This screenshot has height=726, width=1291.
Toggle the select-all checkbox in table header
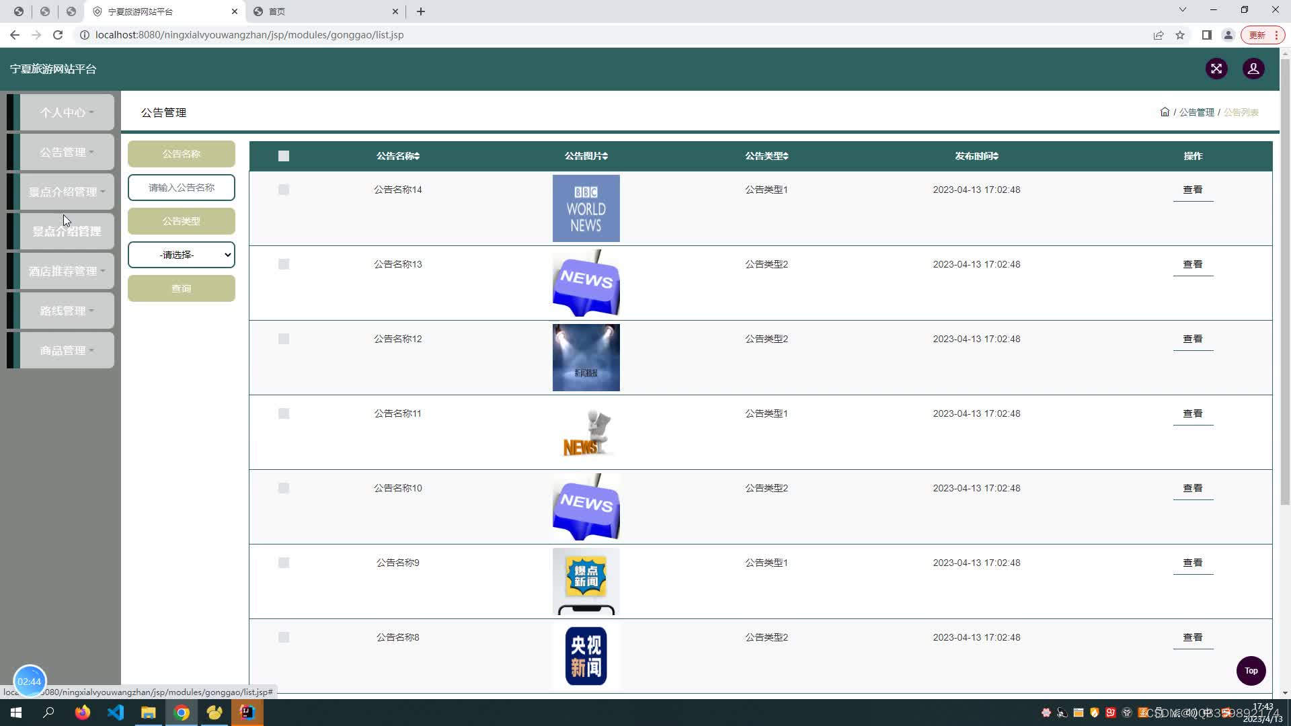[x=284, y=156]
